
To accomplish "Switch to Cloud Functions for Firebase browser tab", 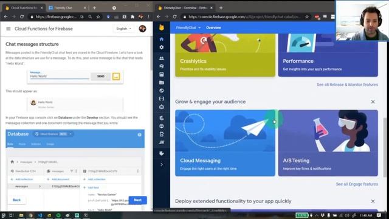I will coord(24,8).
